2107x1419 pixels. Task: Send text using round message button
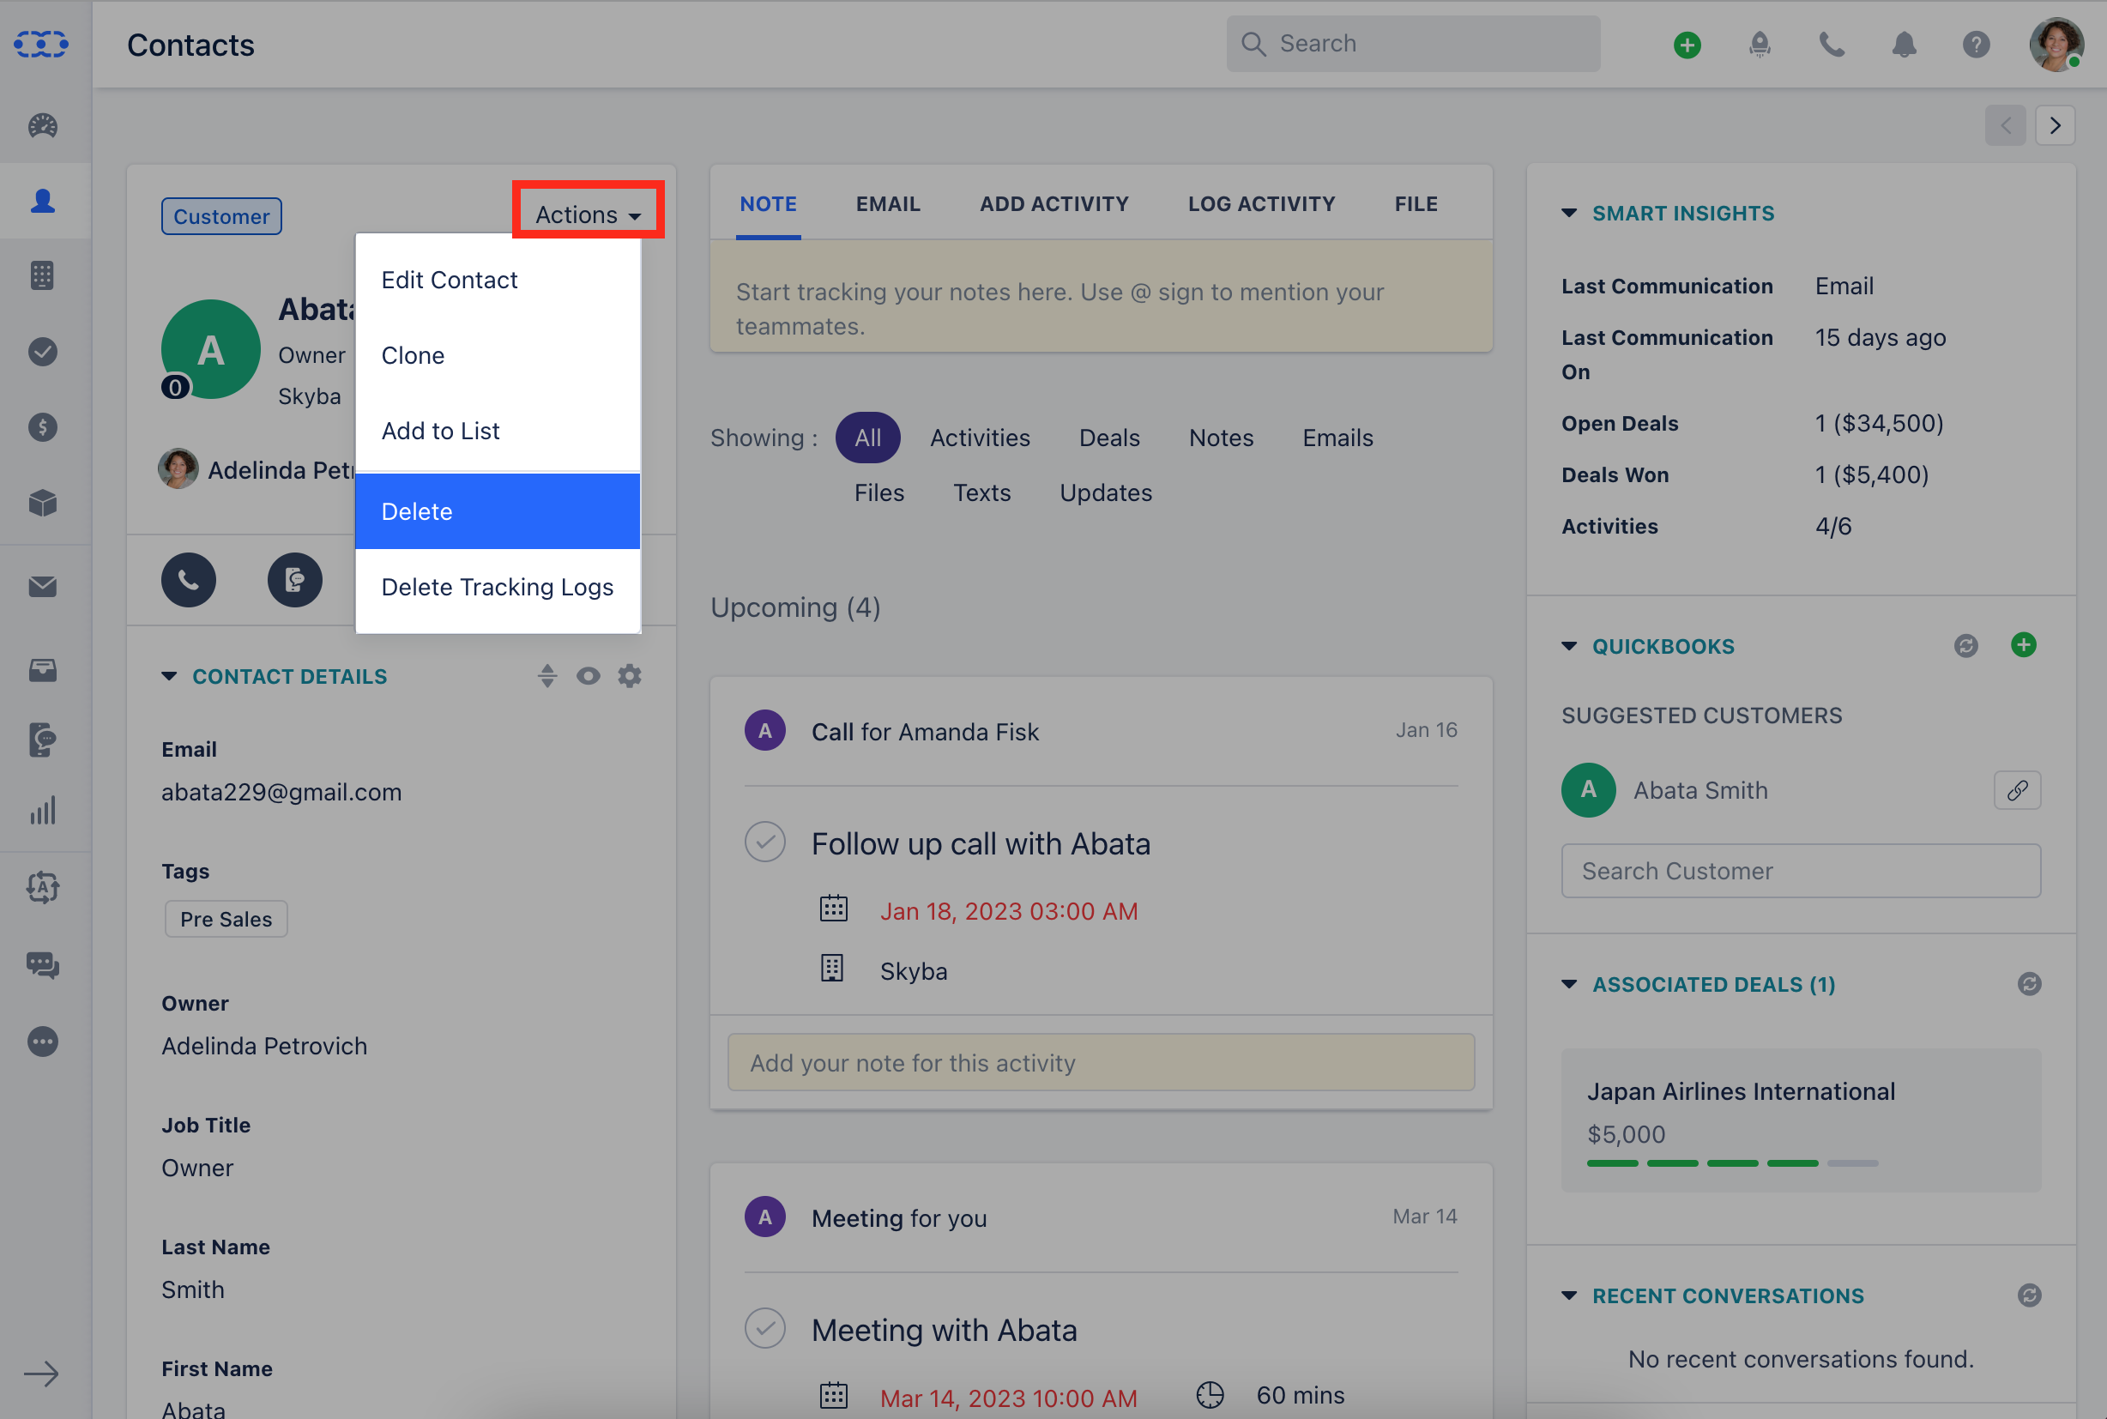pos(294,579)
